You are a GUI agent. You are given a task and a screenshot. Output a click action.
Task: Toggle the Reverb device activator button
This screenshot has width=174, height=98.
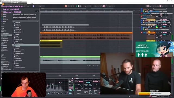[x=75, y=78]
